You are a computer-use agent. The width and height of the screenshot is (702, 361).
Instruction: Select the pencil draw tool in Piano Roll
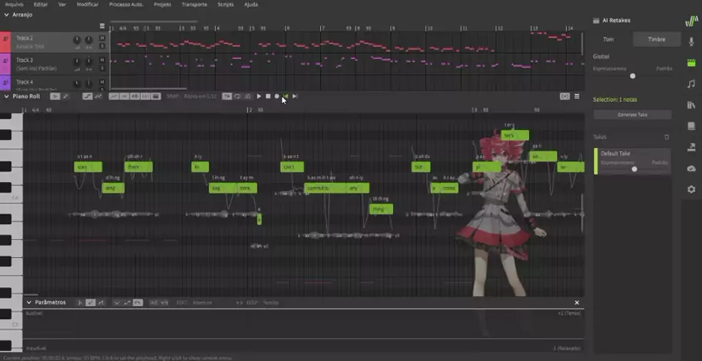pos(65,96)
